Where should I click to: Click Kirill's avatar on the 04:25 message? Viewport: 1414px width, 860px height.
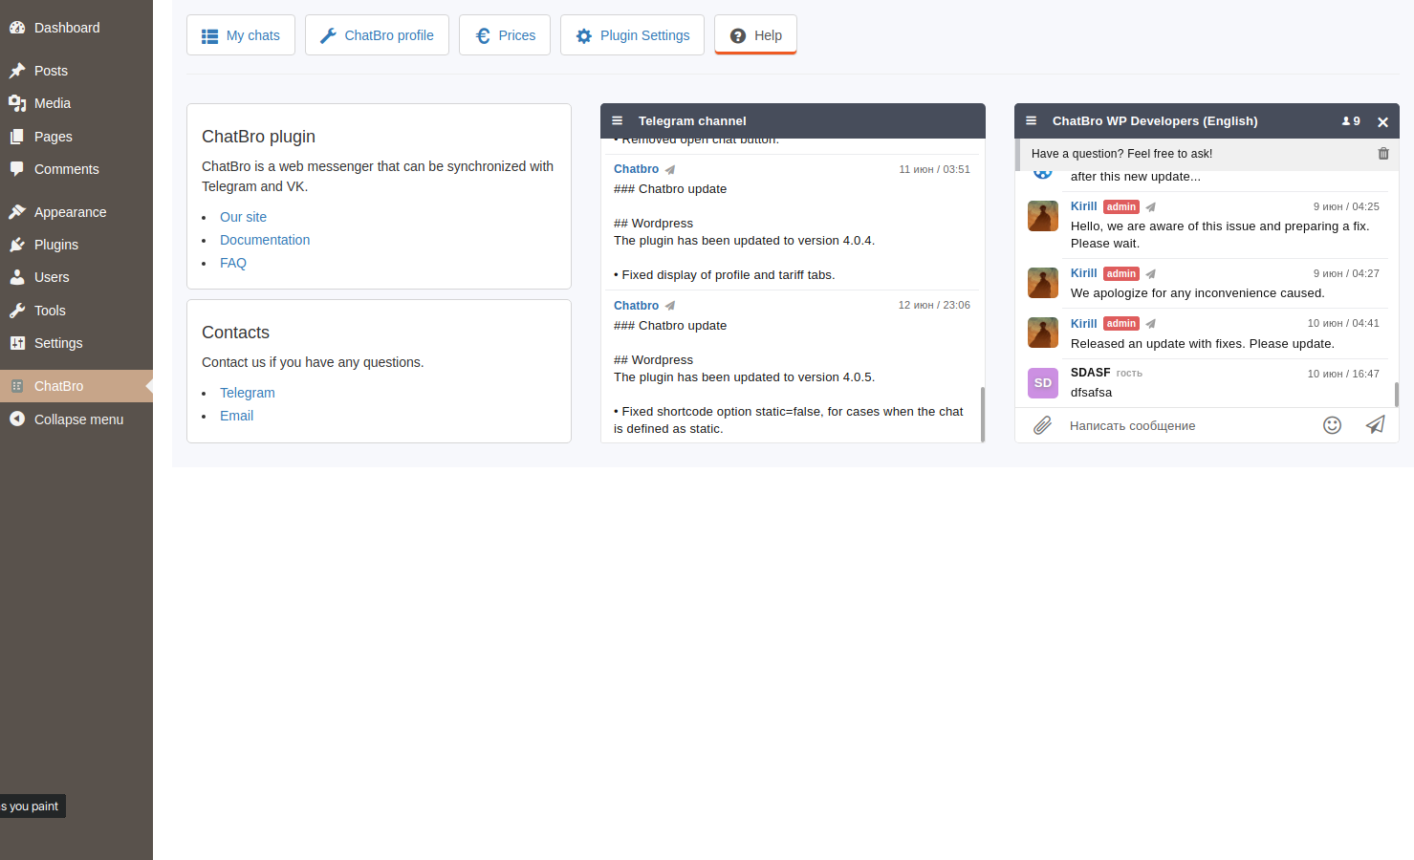(x=1043, y=216)
